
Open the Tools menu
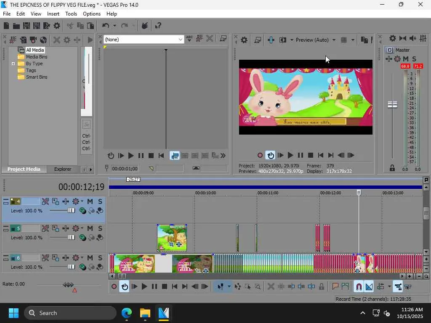coord(71,14)
